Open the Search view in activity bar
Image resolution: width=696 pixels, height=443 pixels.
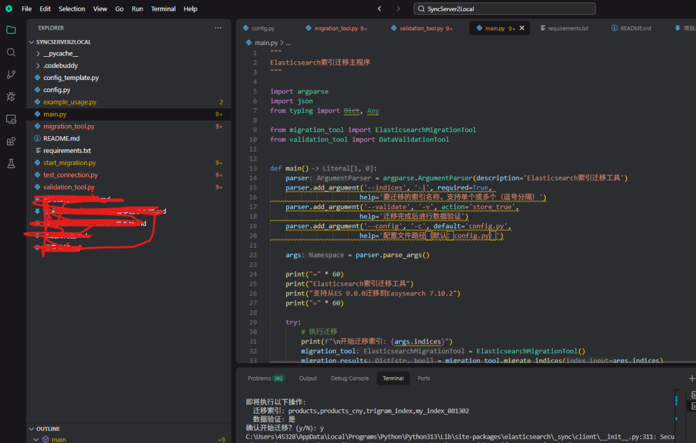click(x=11, y=52)
